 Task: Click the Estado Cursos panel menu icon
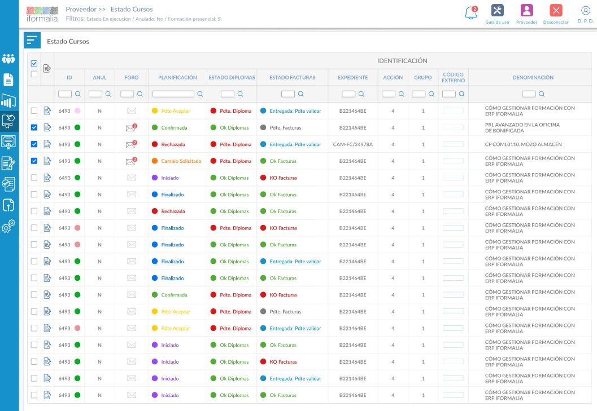(x=32, y=40)
